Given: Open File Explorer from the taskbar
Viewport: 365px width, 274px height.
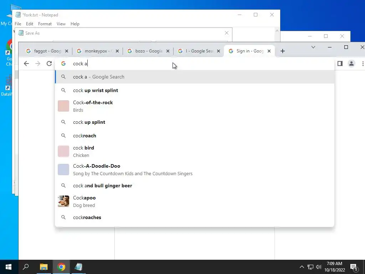Looking at the screenshot, I should point(43,267).
